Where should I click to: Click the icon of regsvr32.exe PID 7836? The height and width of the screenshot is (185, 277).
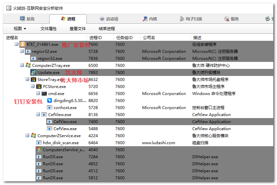point(33,59)
